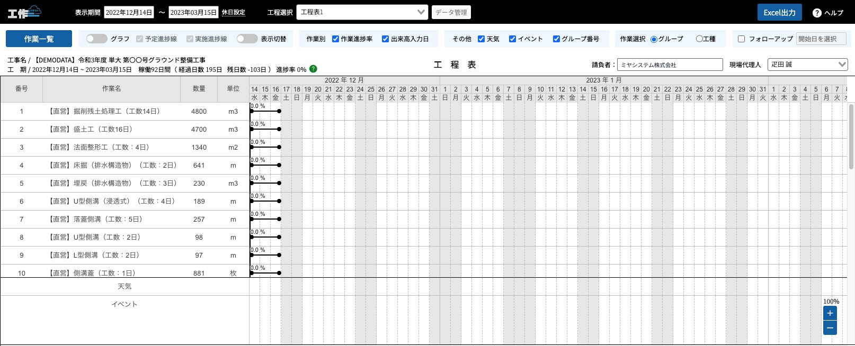Uncheck the 出来高入力日 checkbox
This screenshot has height=346, width=855.
pyautogui.click(x=385, y=39)
